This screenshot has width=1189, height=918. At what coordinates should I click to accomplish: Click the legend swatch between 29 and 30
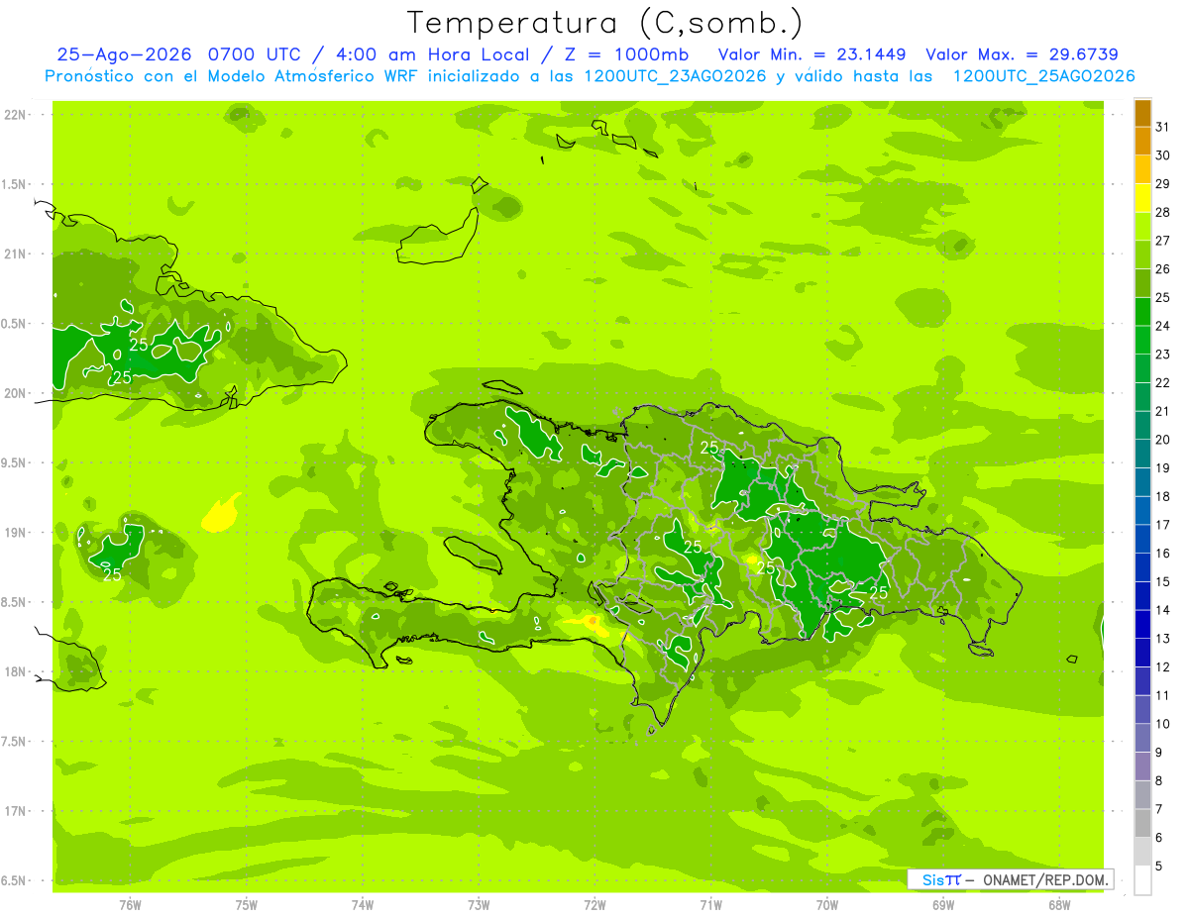(x=1142, y=169)
